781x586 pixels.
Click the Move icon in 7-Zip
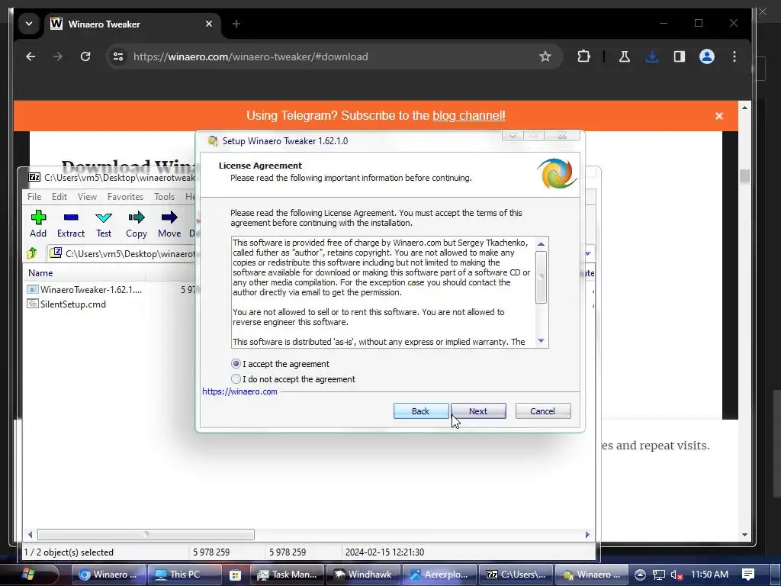169,224
